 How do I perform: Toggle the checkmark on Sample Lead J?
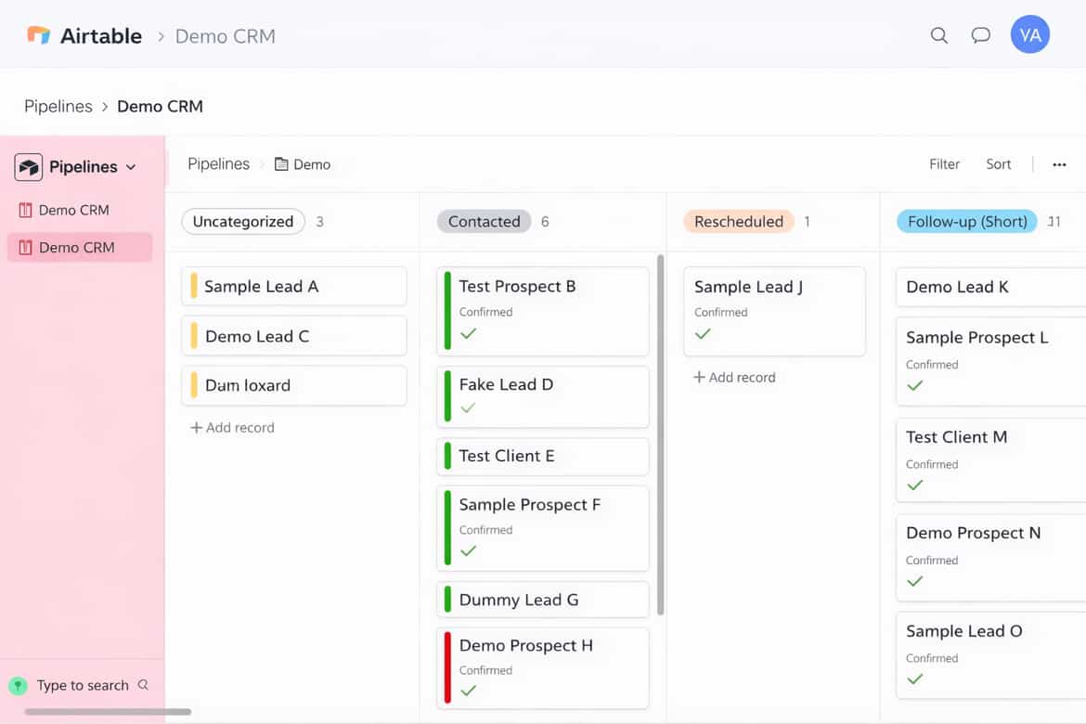[703, 334]
